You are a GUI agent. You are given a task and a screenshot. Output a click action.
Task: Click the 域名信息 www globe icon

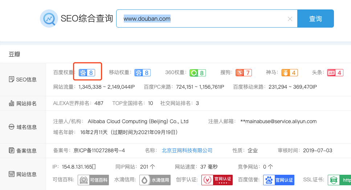click(x=11, y=127)
